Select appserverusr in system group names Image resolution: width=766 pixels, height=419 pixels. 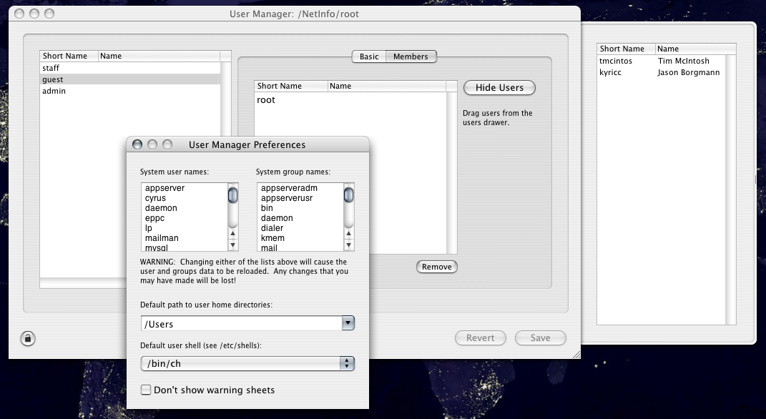pos(300,198)
